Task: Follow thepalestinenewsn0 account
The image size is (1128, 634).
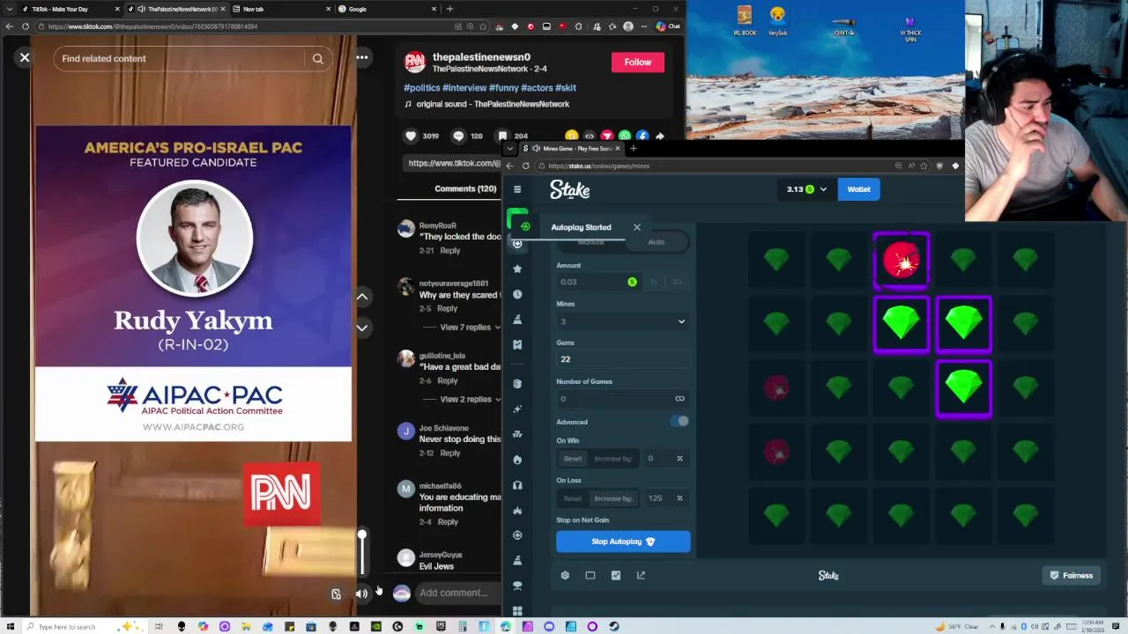Action: (638, 63)
